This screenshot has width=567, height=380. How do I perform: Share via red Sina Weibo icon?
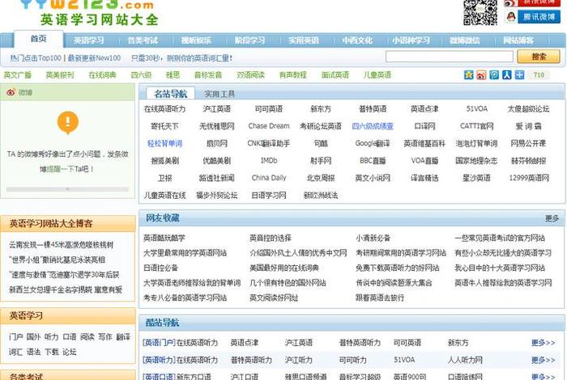click(481, 74)
